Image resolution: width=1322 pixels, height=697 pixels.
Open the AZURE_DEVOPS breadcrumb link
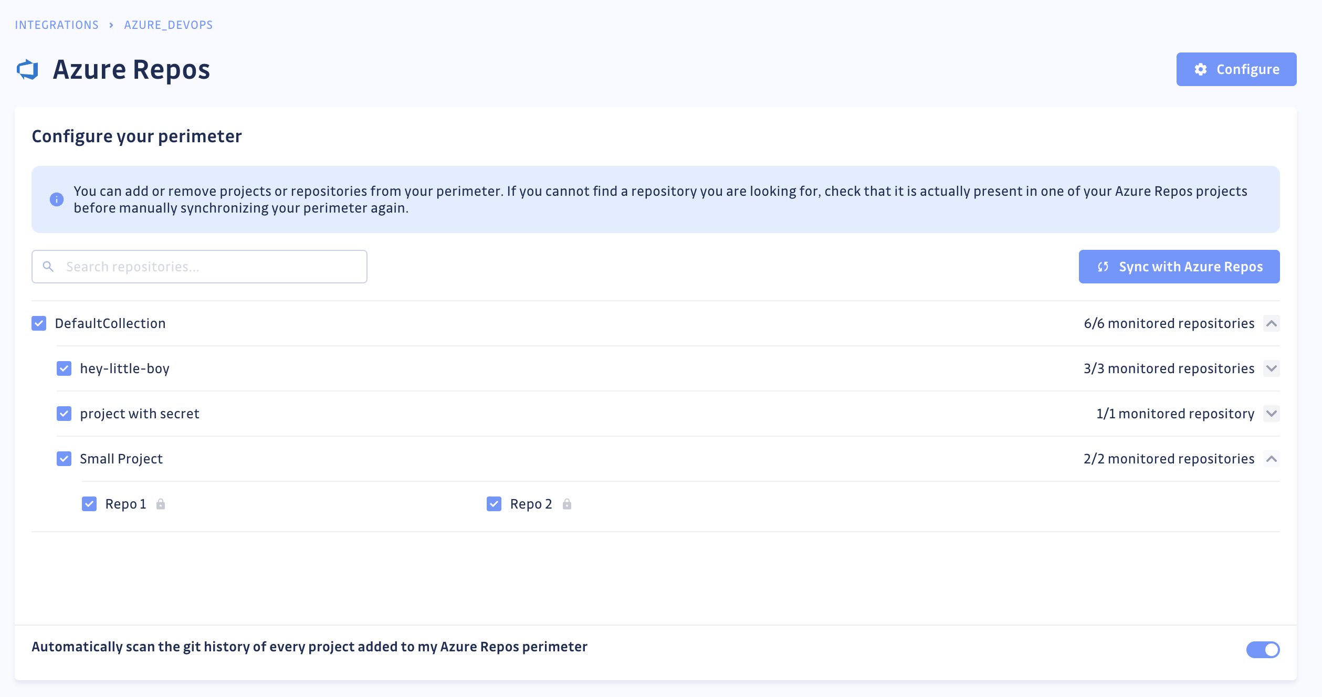169,25
